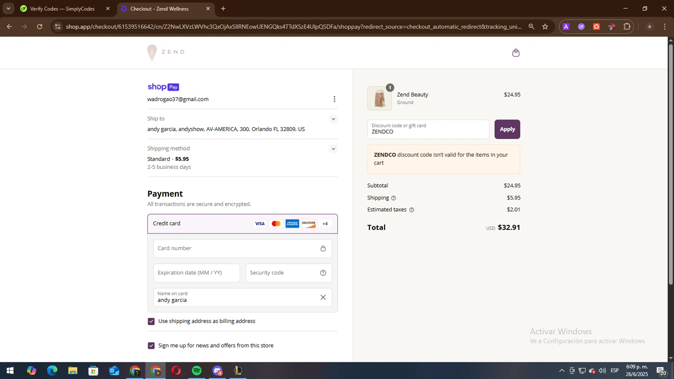Click the wadrogao37@gmail.com email text

click(x=178, y=99)
